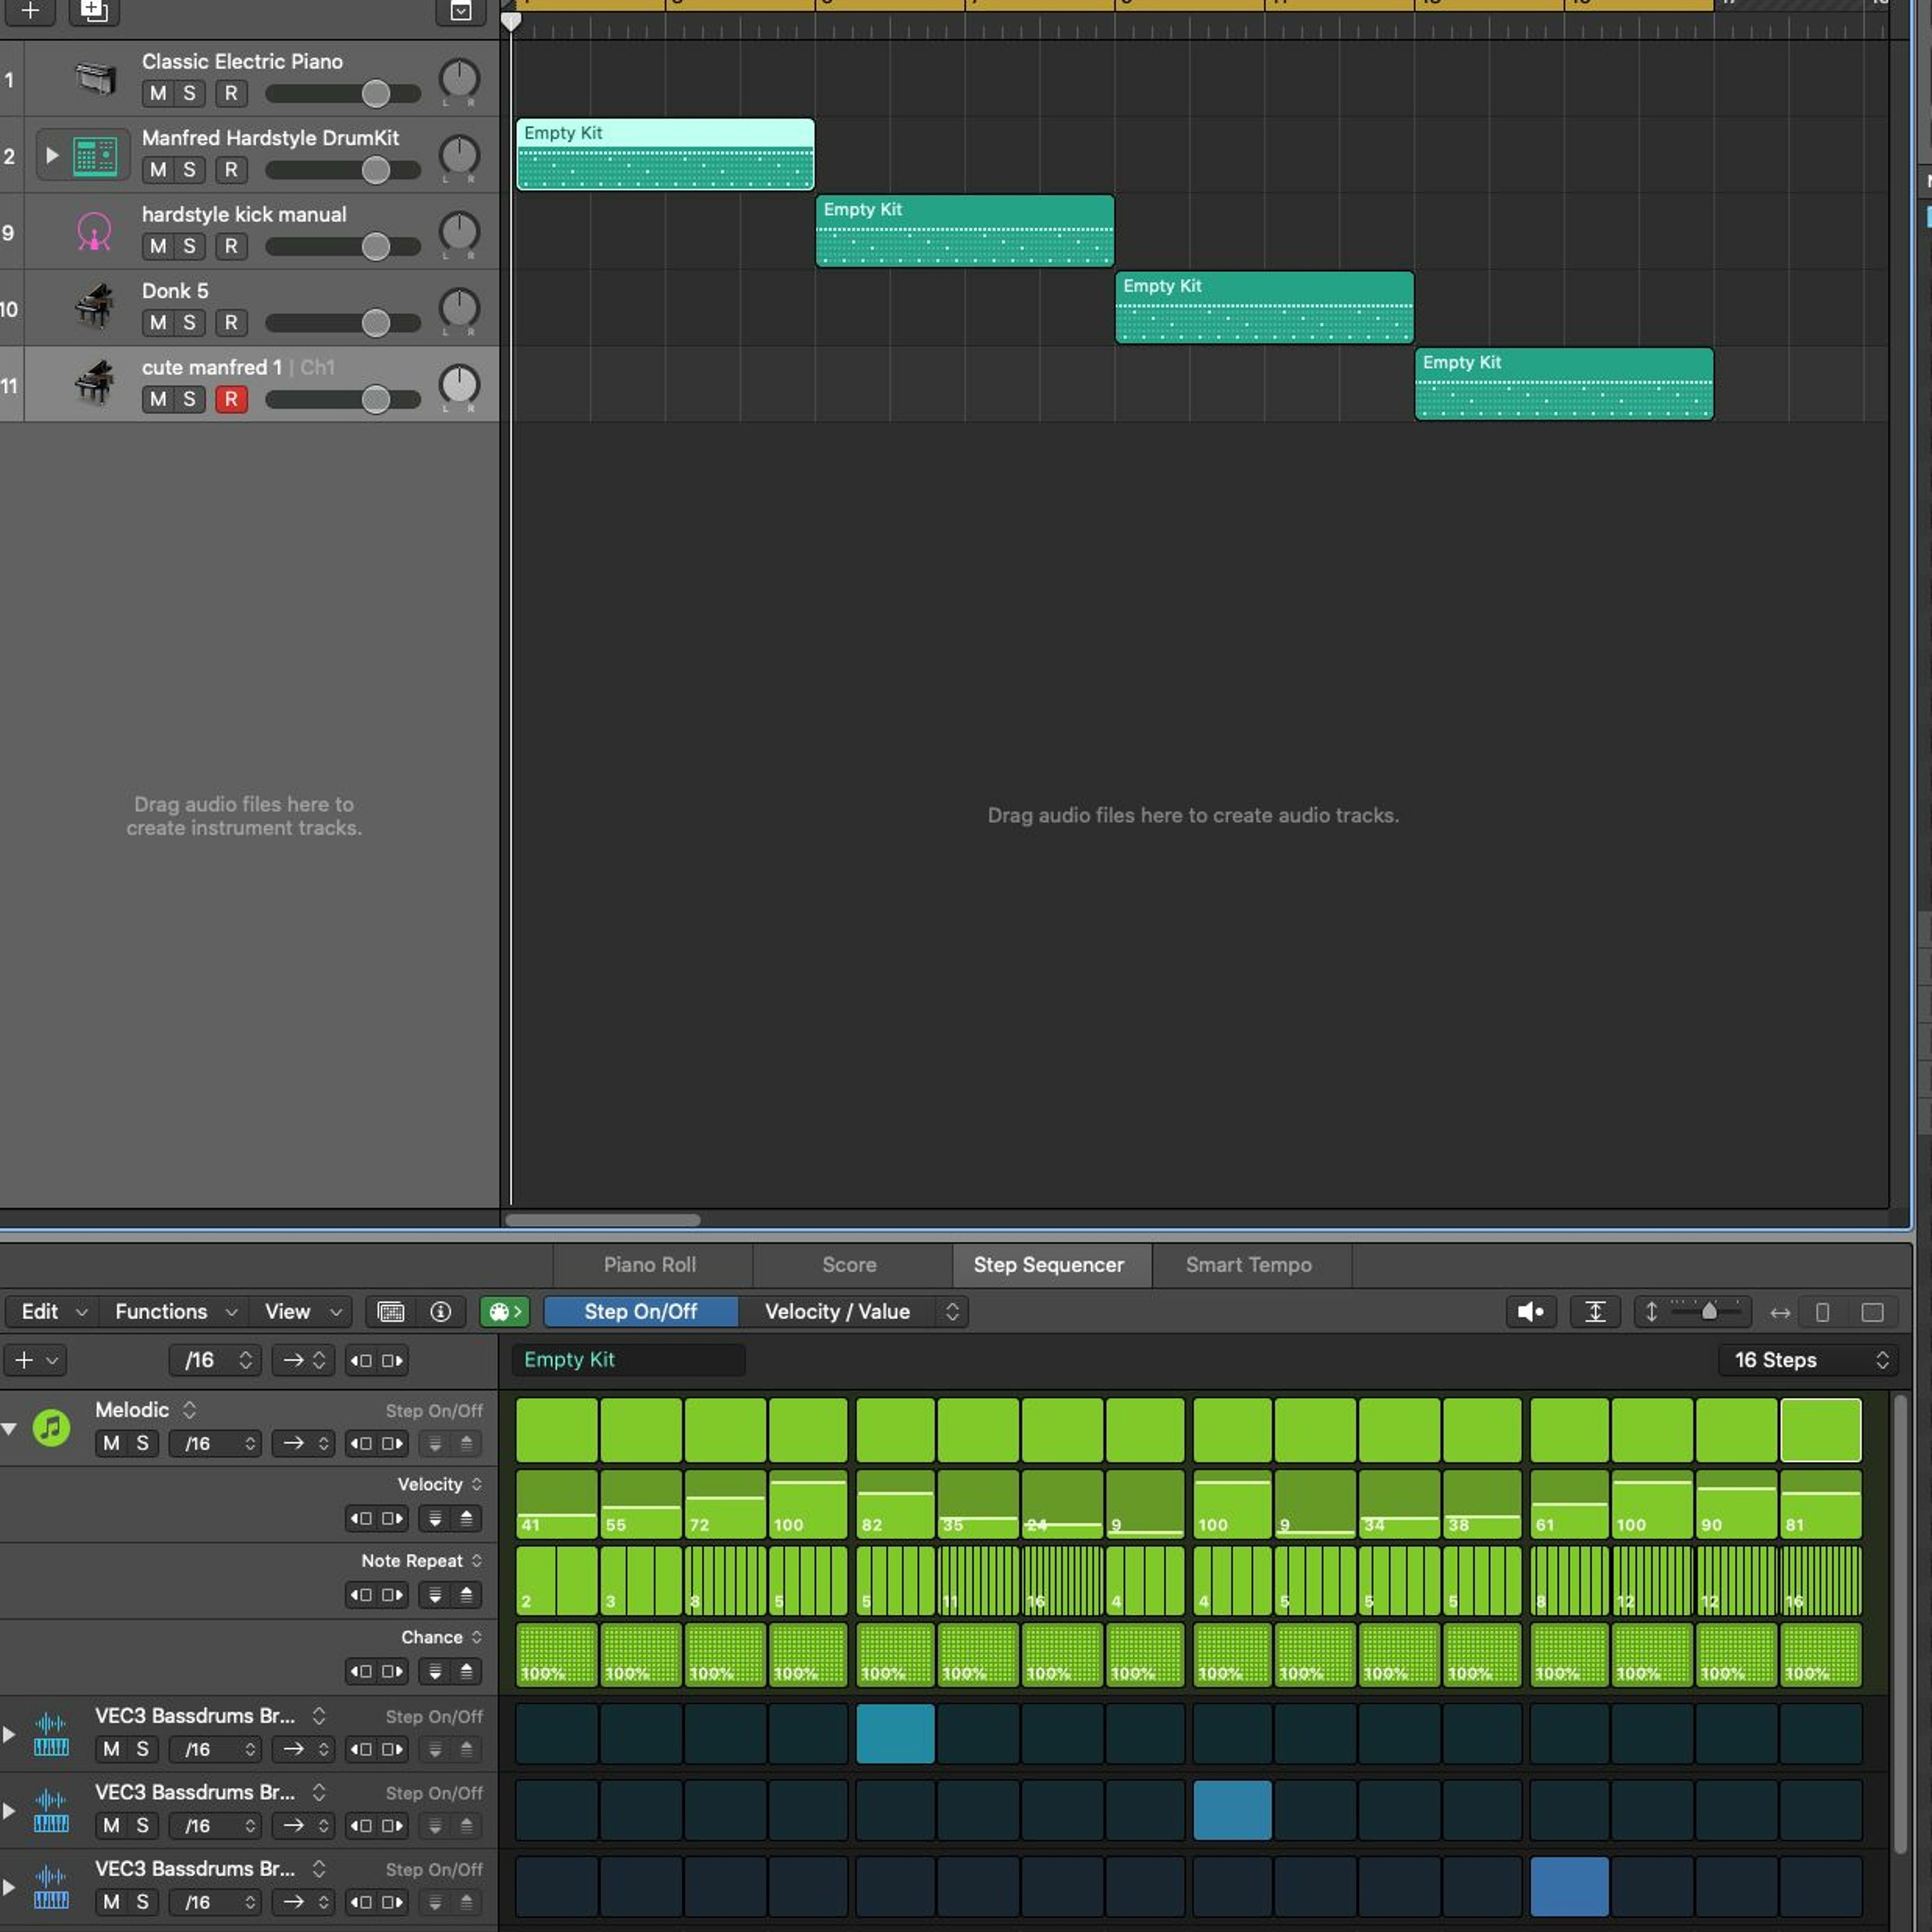Decrement Velocity row values with down-arrow icon
The width and height of the screenshot is (1932, 1932).
435,1518
